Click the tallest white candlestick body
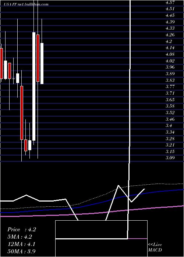This screenshot has height=257, width=184. click(34, 86)
